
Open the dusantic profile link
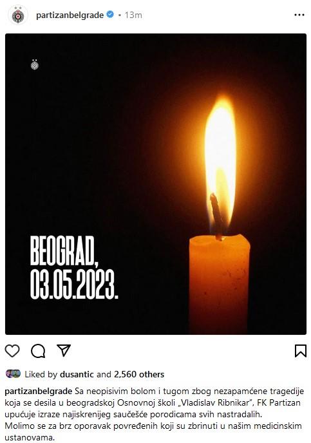click(77, 374)
